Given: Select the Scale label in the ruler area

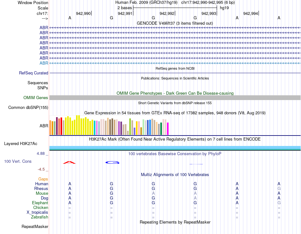Looking at the screenshot, I should click(x=43, y=8).
